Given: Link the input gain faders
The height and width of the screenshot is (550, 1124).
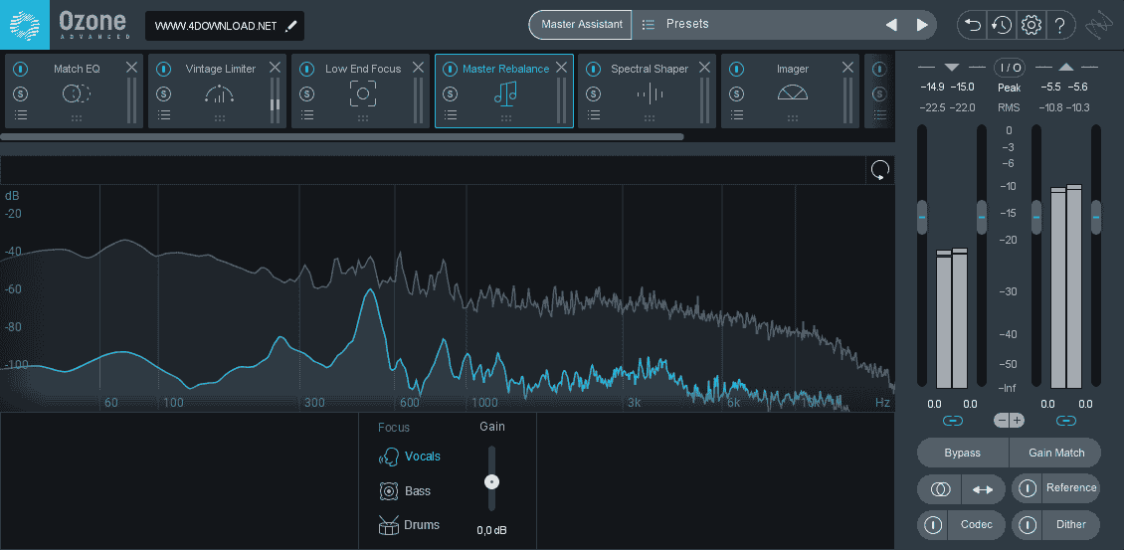Looking at the screenshot, I should pos(952,421).
